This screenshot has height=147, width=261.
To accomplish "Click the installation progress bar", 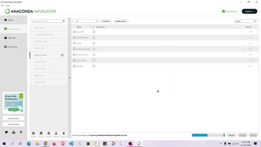I will coord(208,135).
